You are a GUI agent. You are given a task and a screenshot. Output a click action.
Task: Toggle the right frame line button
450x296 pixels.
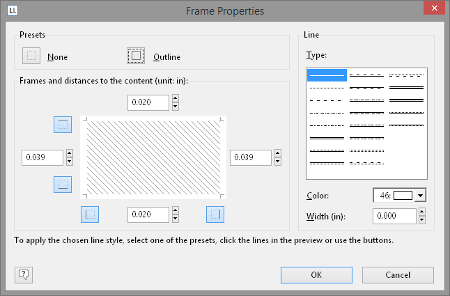click(215, 214)
